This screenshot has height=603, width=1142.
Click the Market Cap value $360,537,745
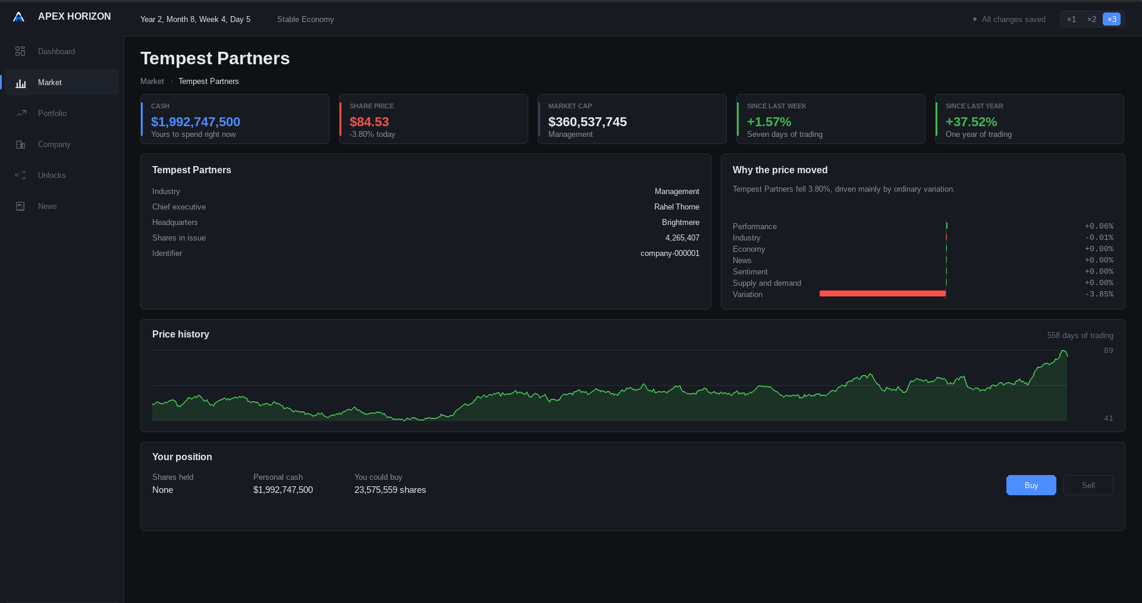[x=588, y=121]
